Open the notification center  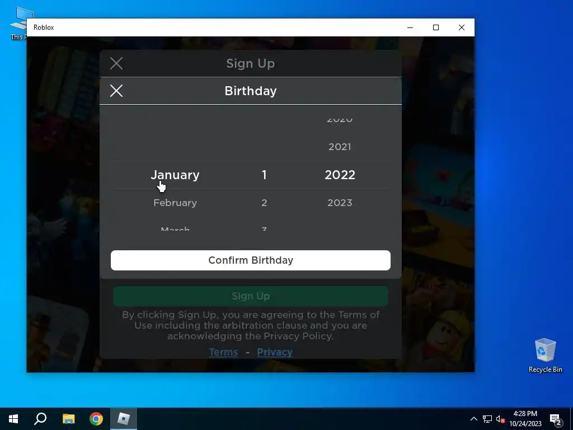(x=556, y=419)
